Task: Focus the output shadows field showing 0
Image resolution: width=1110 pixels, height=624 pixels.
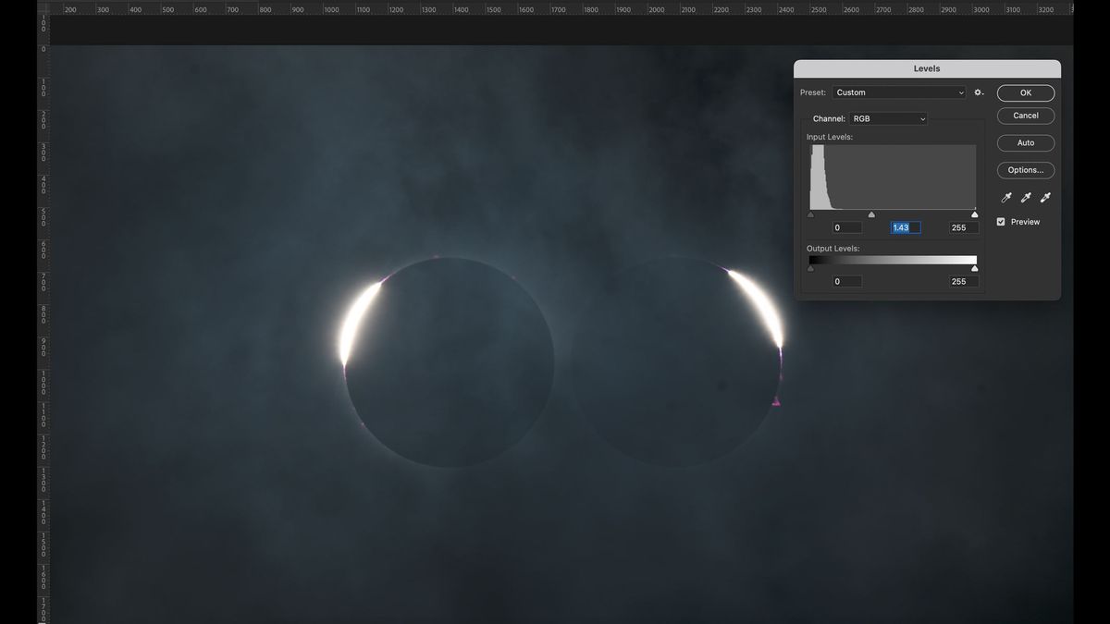Action: [846, 282]
